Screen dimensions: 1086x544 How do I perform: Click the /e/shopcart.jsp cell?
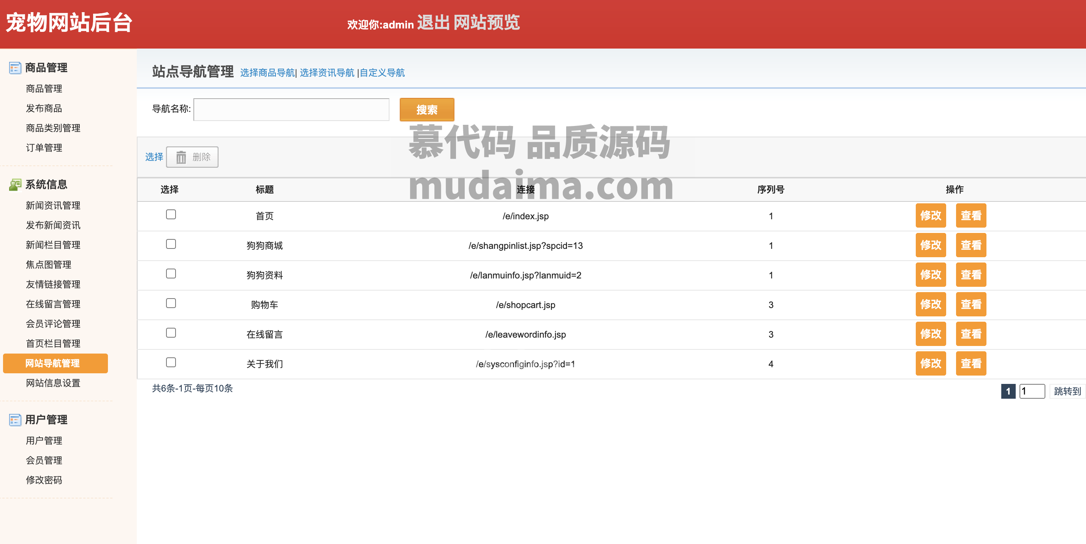(525, 305)
